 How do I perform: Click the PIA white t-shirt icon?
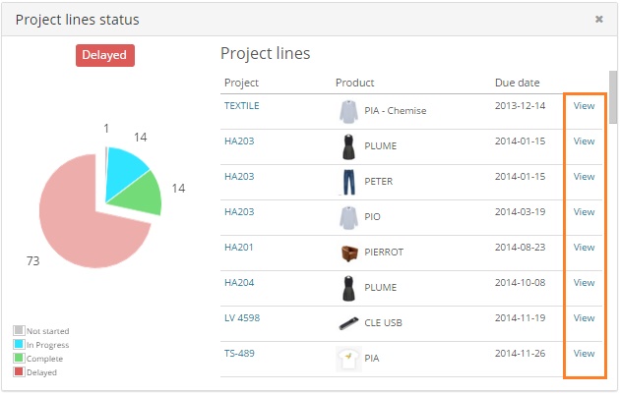click(347, 359)
